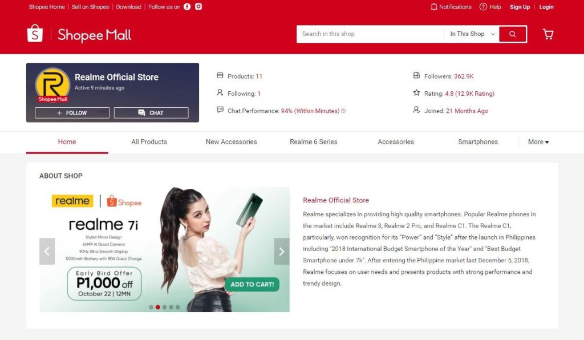The height and width of the screenshot is (340, 584).
Task: Expand the More categories menu
Action: 538,142
